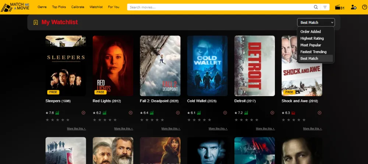Select Most Popular sort option
Image resolution: width=368 pixels, height=164 pixels.
pyautogui.click(x=315, y=45)
